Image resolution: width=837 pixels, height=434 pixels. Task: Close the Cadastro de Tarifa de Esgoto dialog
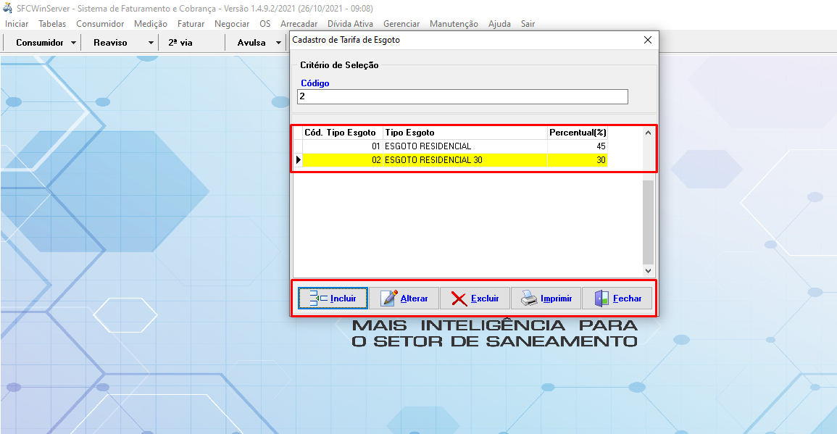click(x=648, y=41)
